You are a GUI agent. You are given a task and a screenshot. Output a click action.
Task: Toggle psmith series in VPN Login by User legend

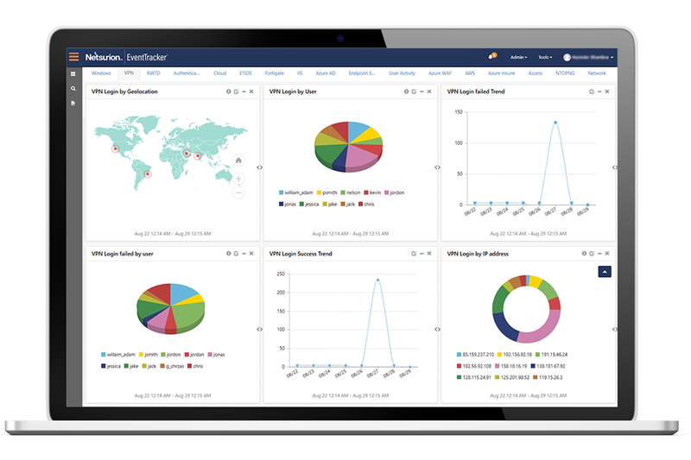[327, 192]
